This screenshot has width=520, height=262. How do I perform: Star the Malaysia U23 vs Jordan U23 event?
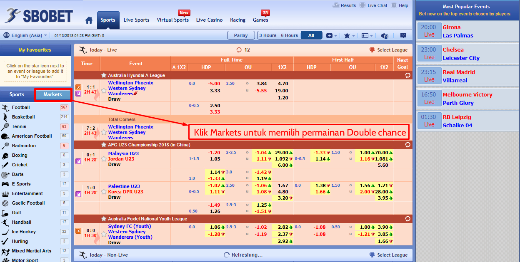(x=104, y=159)
